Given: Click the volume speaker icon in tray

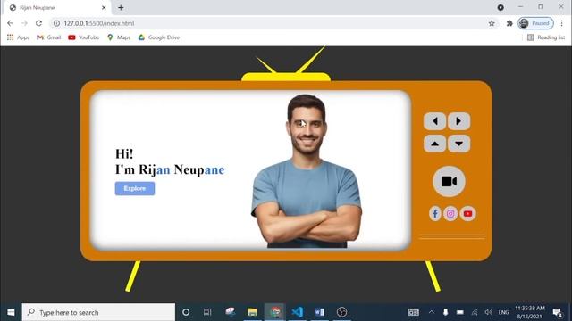Looking at the screenshot, I should pos(489,312).
